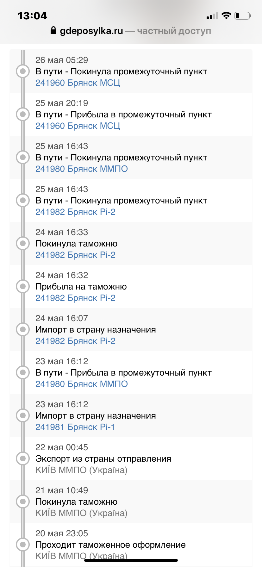
Task: Click the timeline dot beside Экспорт из страны отправления
Action: (22, 458)
